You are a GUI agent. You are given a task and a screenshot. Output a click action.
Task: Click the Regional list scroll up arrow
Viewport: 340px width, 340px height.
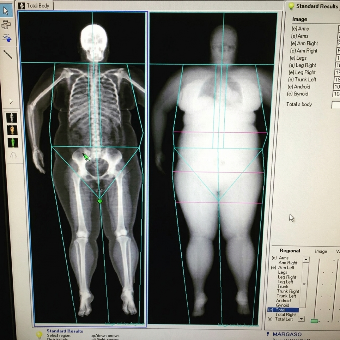point(306,259)
